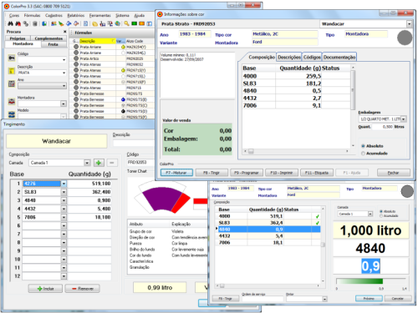Click the black binoculars search icon

(x=10, y=23)
